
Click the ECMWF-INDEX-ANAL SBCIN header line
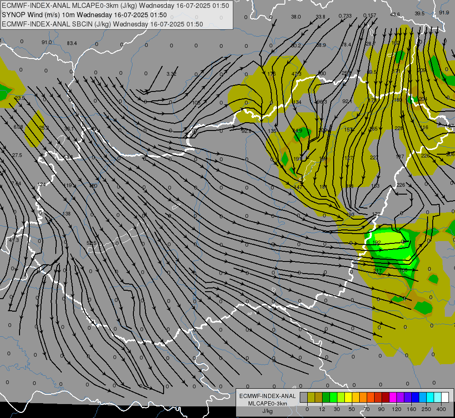pyautogui.click(x=102, y=24)
